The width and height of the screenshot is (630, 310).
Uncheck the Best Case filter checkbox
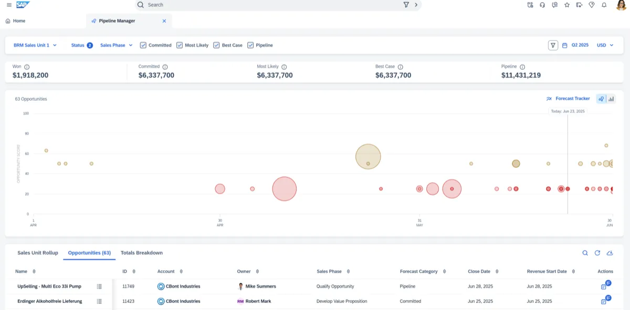click(216, 45)
